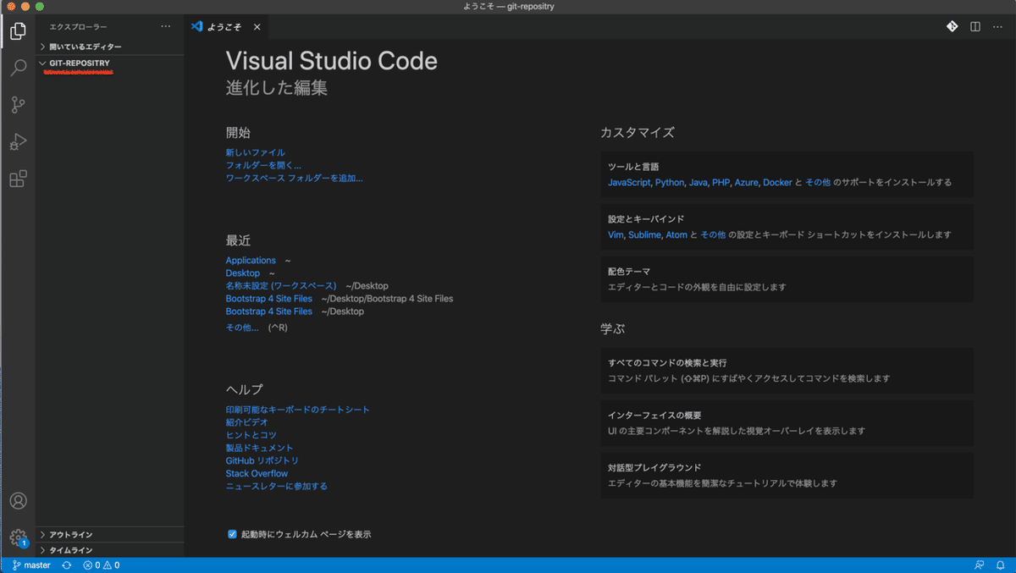This screenshot has width=1016, height=573.
Task: Click the split editor icon in the tab bar
Action: pos(974,26)
